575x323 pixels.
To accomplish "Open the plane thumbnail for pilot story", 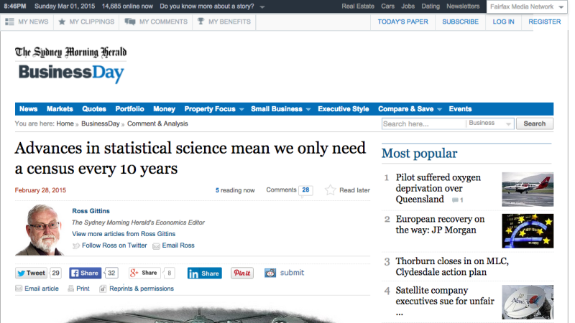I will (x=528, y=189).
